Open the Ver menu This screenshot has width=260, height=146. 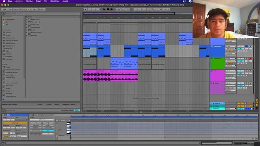click(x=45, y=1)
